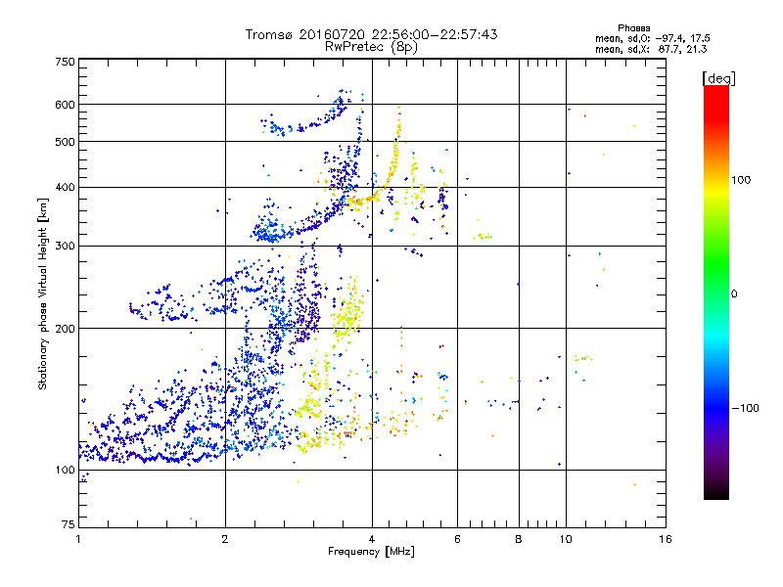The height and width of the screenshot is (587, 783).
Task: Click the x-axis label '2'
Action: tap(225, 539)
